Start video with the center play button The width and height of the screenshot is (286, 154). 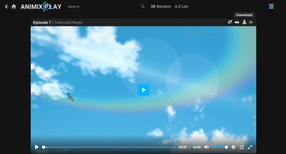coord(144,90)
